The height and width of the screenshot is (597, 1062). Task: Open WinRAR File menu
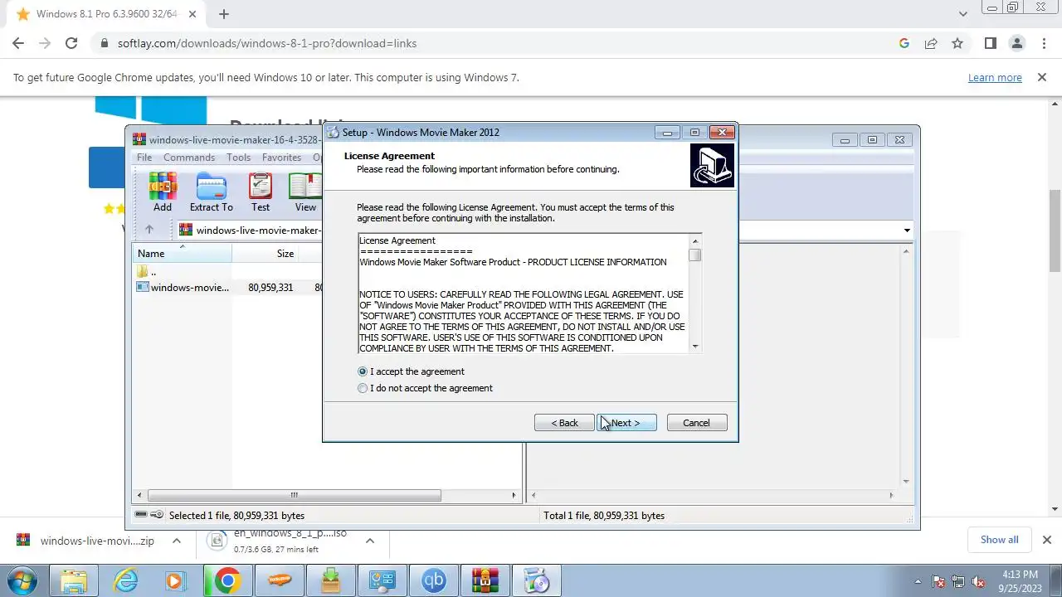click(x=144, y=158)
